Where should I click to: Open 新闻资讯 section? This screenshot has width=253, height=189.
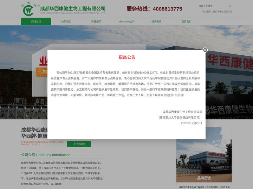tap(156, 22)
